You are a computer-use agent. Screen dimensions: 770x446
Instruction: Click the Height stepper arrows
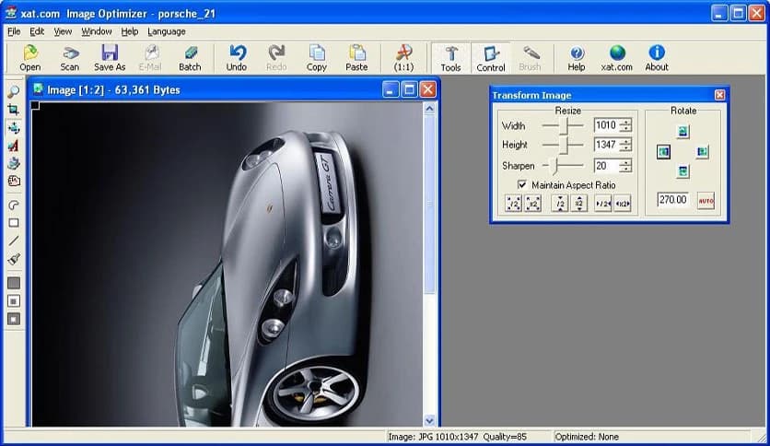click(625, 145)
